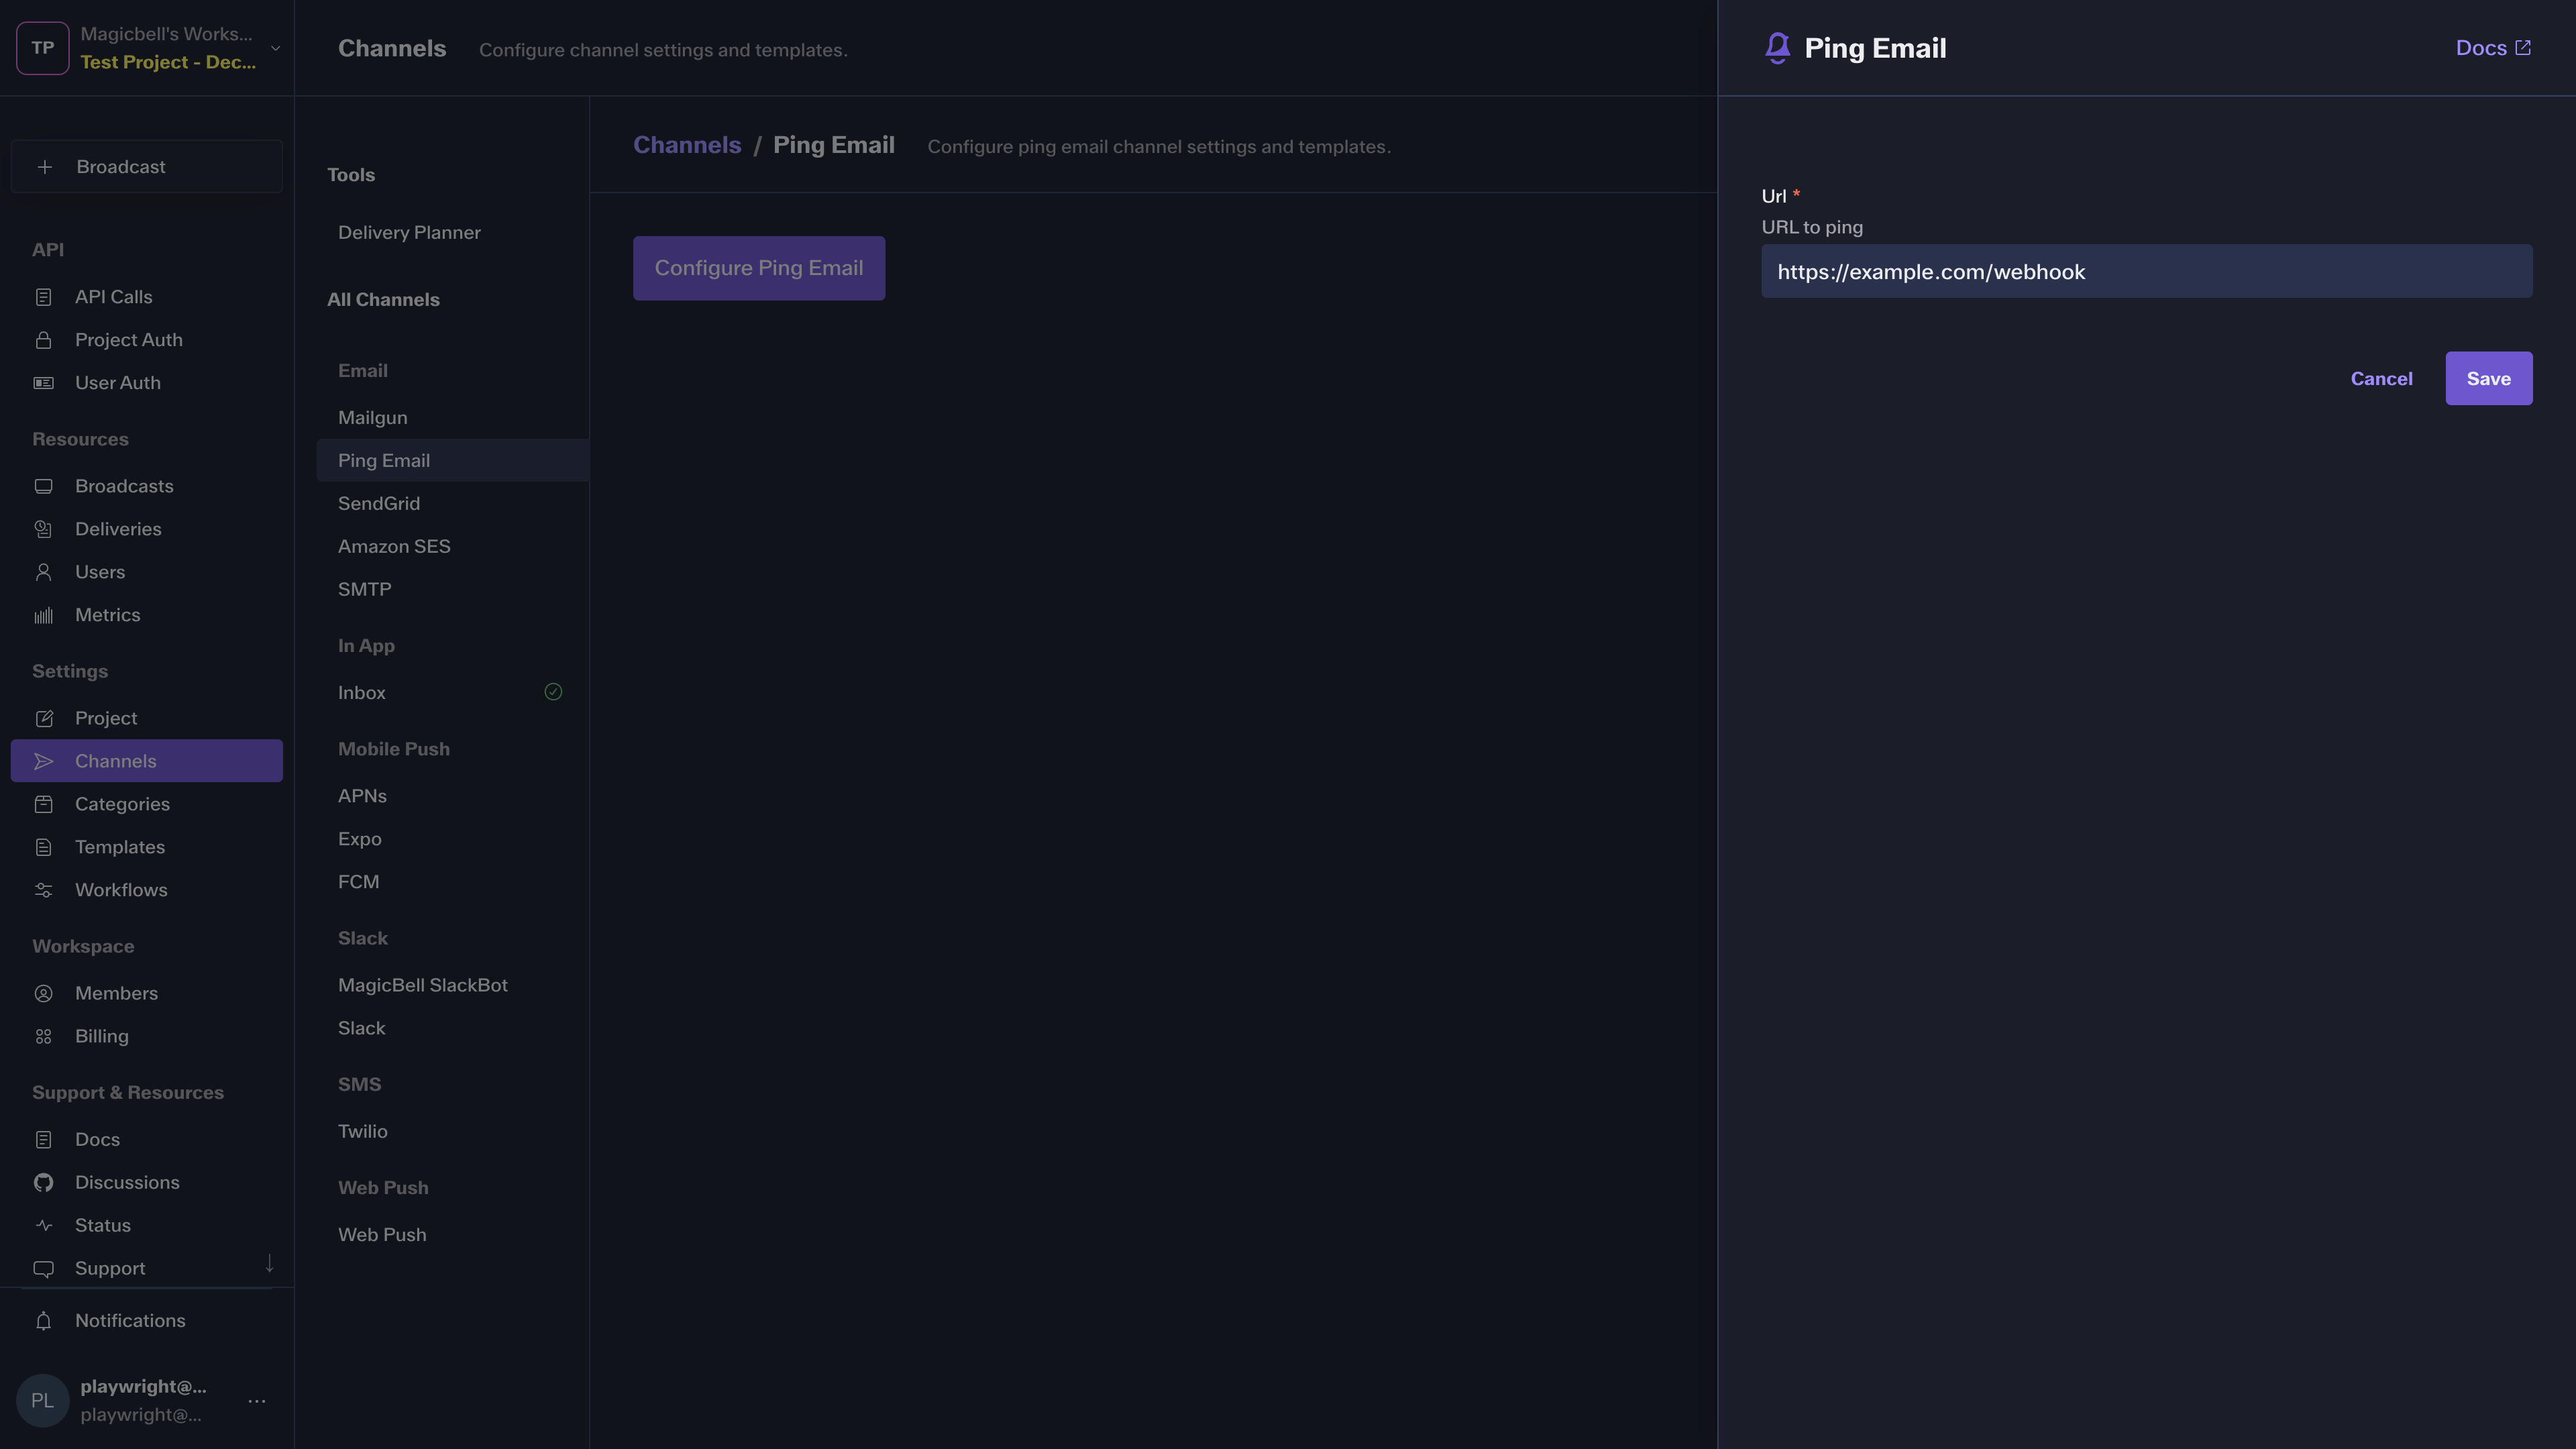The image size is (2576, 1449).
Task: Open the user account three-dots menu
Action: coord(257,1401)
